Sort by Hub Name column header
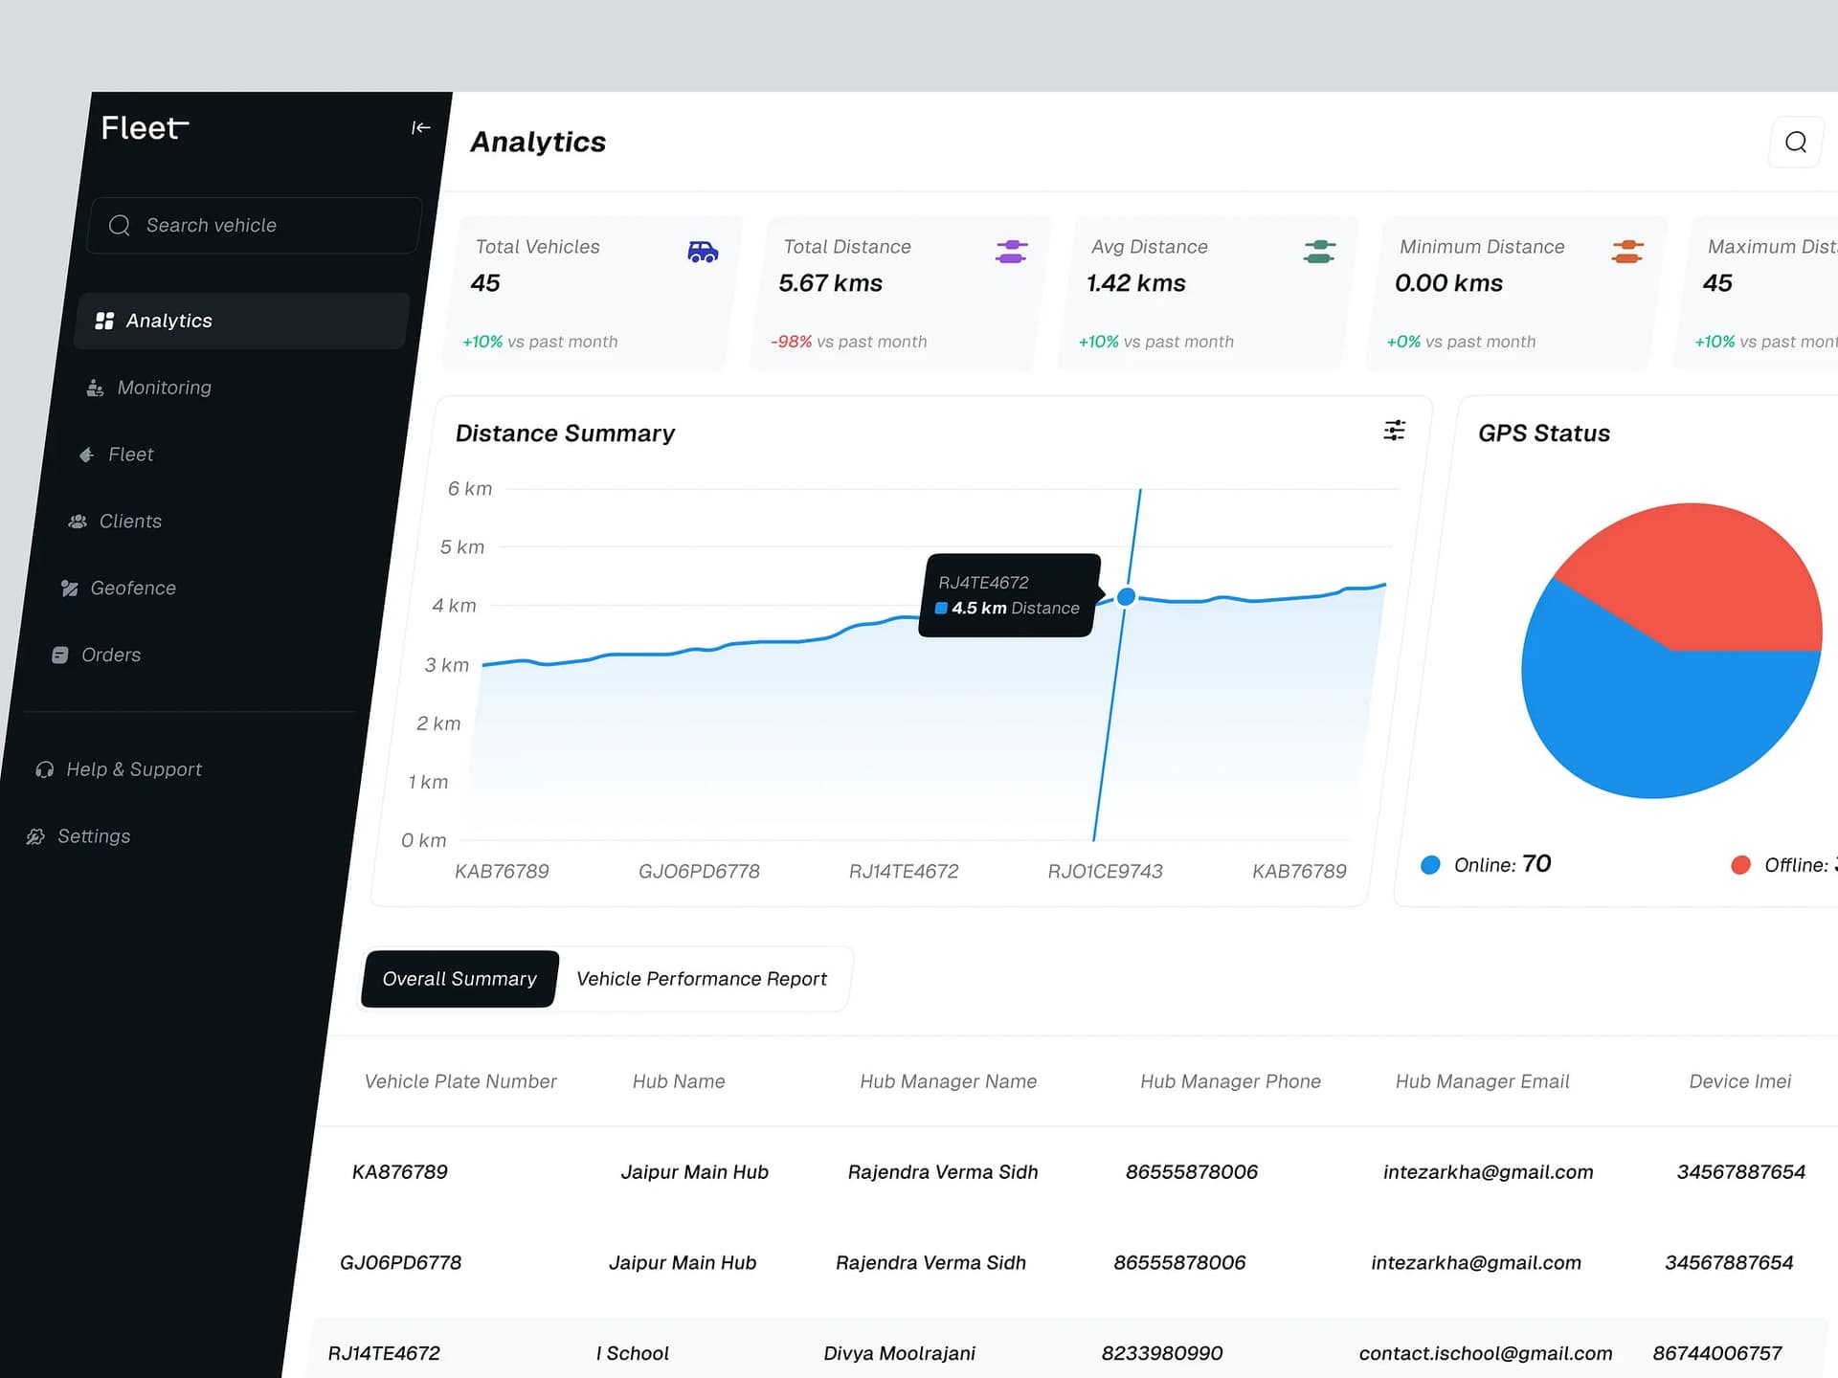The image size is (1838, 1378). coord(679,1081)
